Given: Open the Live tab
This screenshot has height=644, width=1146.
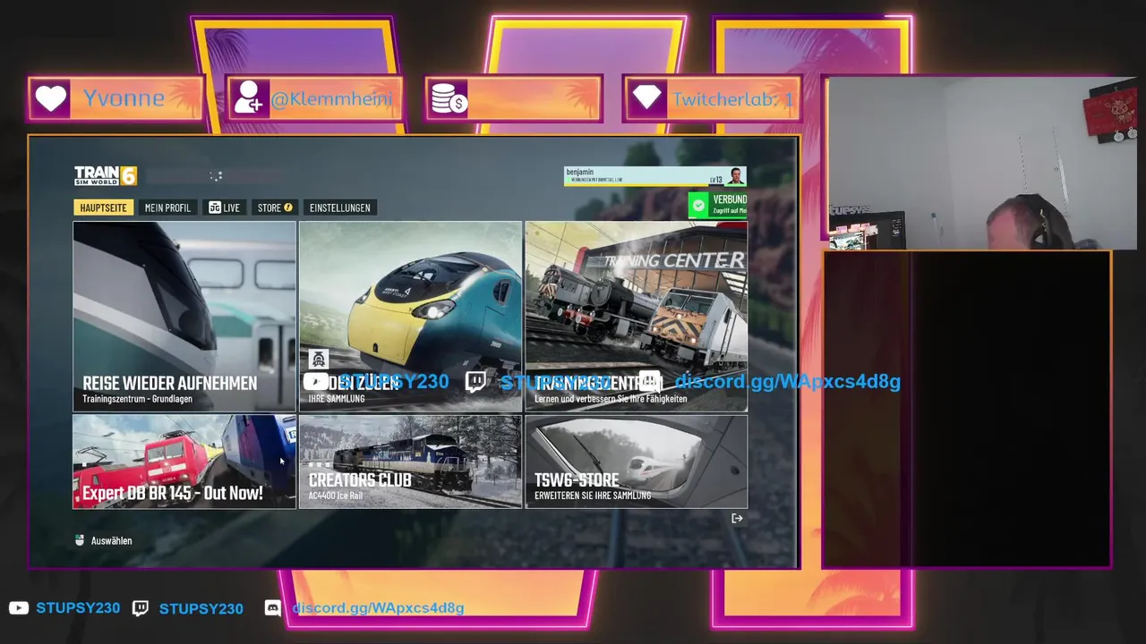Looking at the screenshot, I should tap(224, 208).
